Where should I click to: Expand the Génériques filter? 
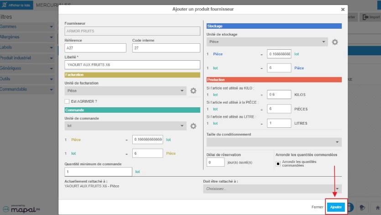(x=27, y=68)
